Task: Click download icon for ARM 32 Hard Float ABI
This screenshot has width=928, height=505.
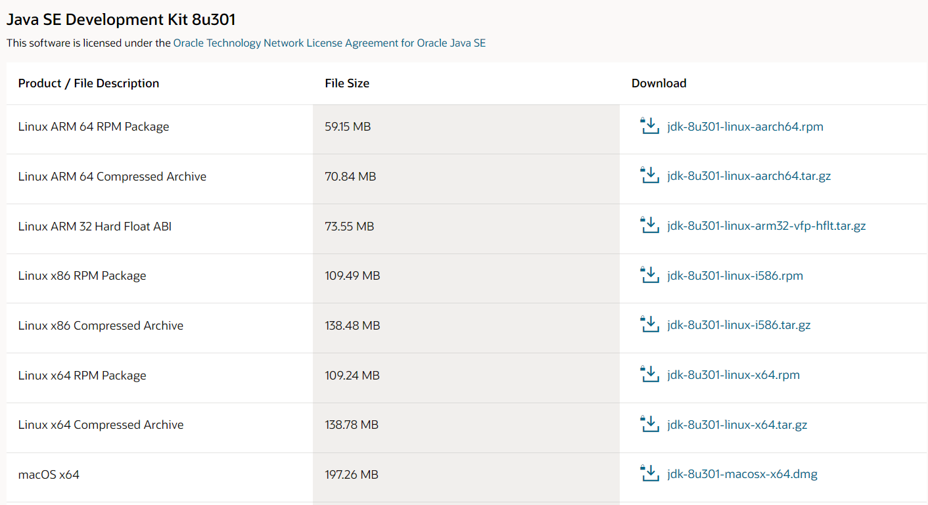Action: pos(649,226)
